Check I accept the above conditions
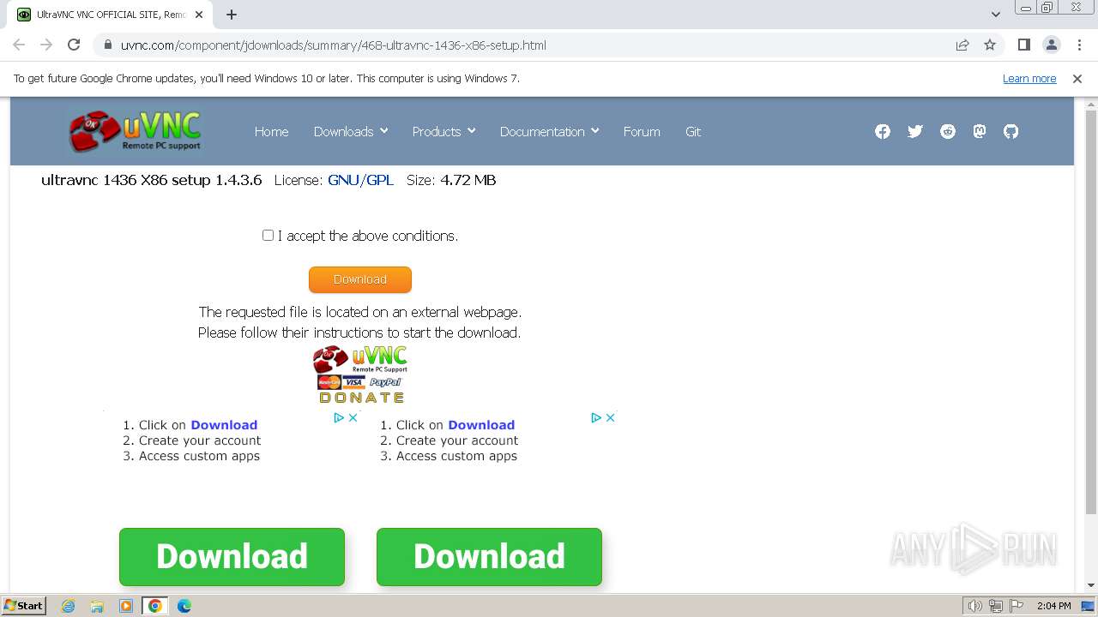This screenshot has height=617, width=1098. click(268, 235)
